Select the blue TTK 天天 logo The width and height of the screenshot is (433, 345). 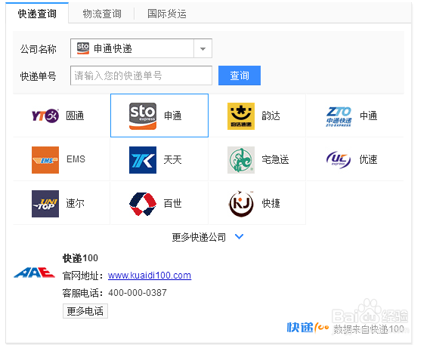[x=143, y=160]
